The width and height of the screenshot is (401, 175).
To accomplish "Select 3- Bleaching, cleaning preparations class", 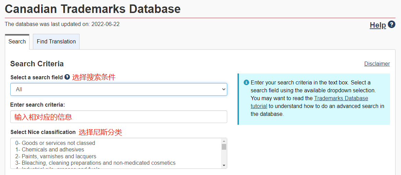I will pyautogui.click(x=95, y=163).
